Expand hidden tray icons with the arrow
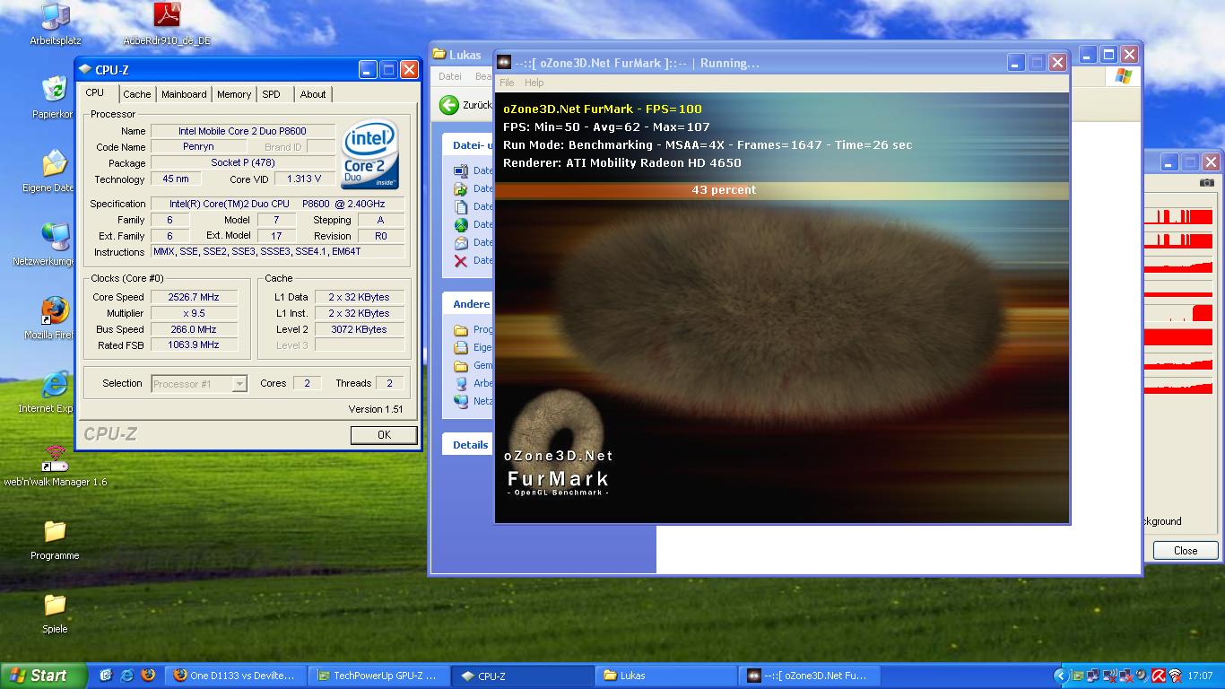The width and height of the screenshot is (1225, 689). pos(1061,676)
